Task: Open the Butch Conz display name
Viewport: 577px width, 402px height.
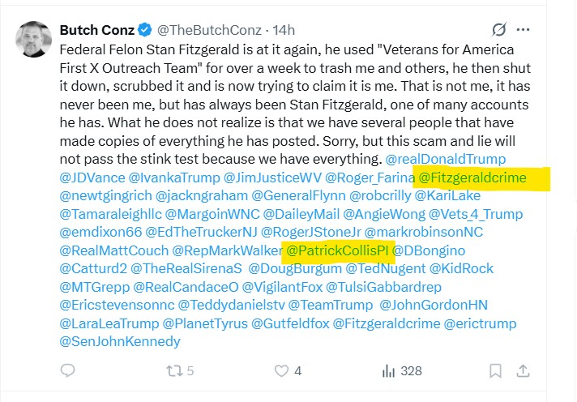Action: (96, 30)
